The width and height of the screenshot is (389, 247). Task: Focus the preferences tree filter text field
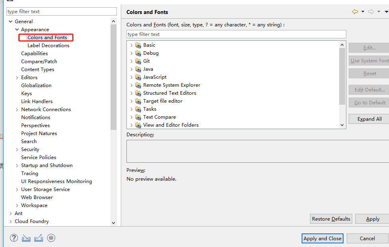click(61, 12)
